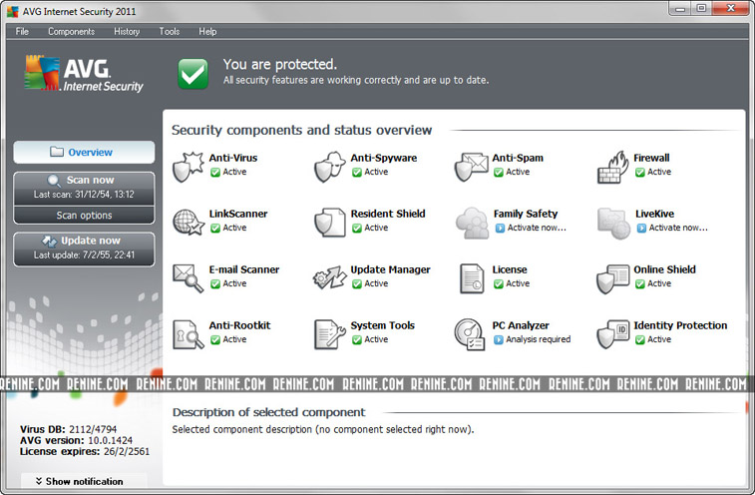Start a scan with Scan now
Viewport: 755px width, 495px height.
coord(84,187)
